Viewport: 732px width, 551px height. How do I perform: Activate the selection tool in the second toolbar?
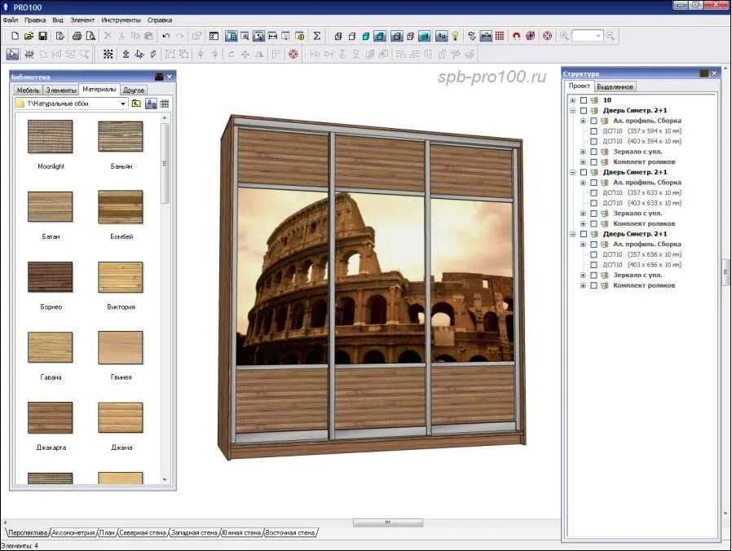(x=12, y=54)
